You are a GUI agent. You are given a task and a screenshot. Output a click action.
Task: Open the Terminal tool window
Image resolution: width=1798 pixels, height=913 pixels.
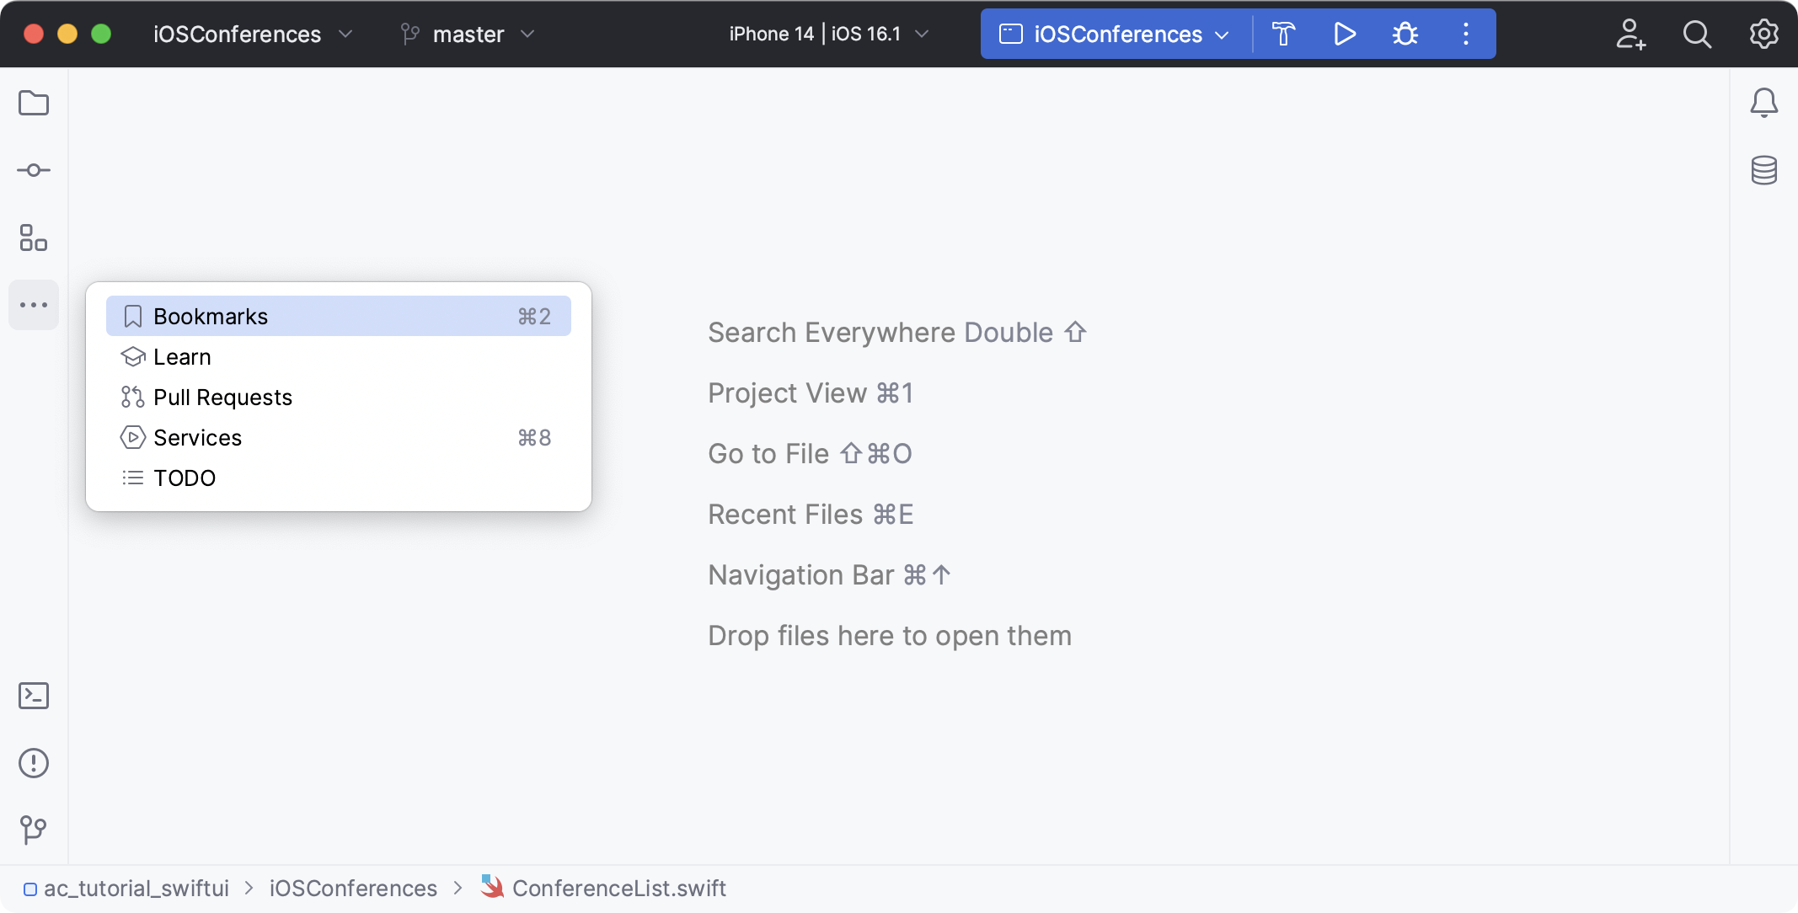coord(34,696)
